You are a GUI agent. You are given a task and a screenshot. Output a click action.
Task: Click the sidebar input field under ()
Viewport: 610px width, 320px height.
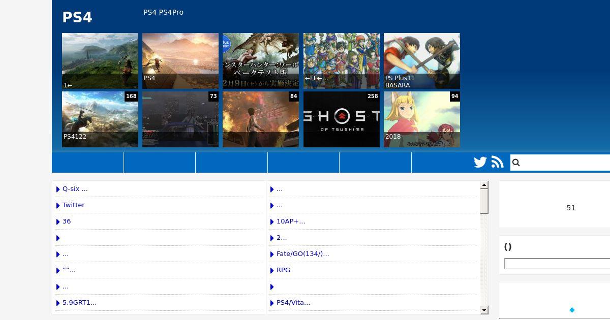tap(557, 264)
